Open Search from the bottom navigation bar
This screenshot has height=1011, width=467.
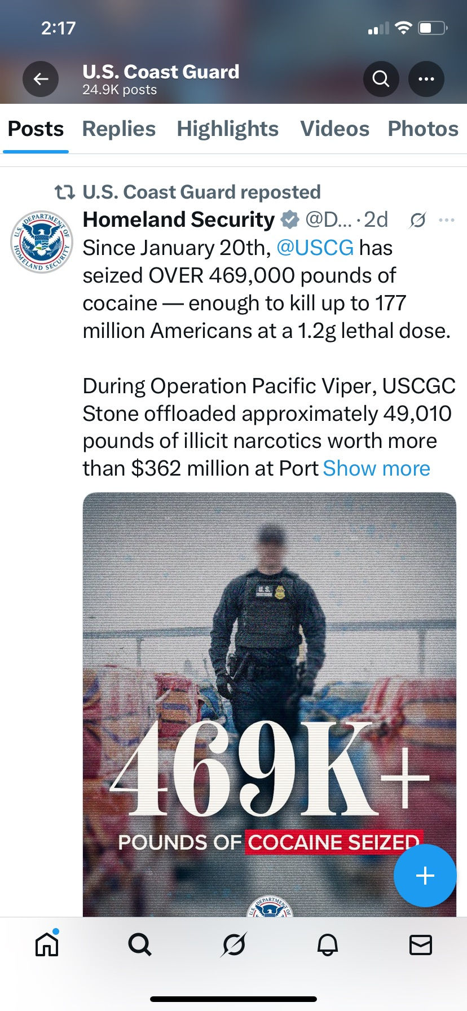point(140,944)
